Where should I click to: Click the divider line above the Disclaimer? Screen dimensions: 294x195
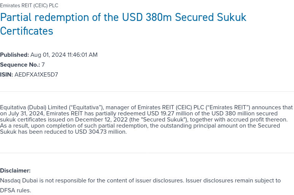pyautogui.click(x=147, y=153)
